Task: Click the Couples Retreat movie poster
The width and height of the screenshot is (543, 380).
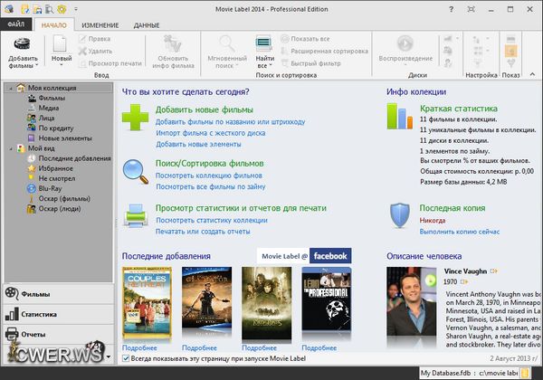Action: coord(146,303)
